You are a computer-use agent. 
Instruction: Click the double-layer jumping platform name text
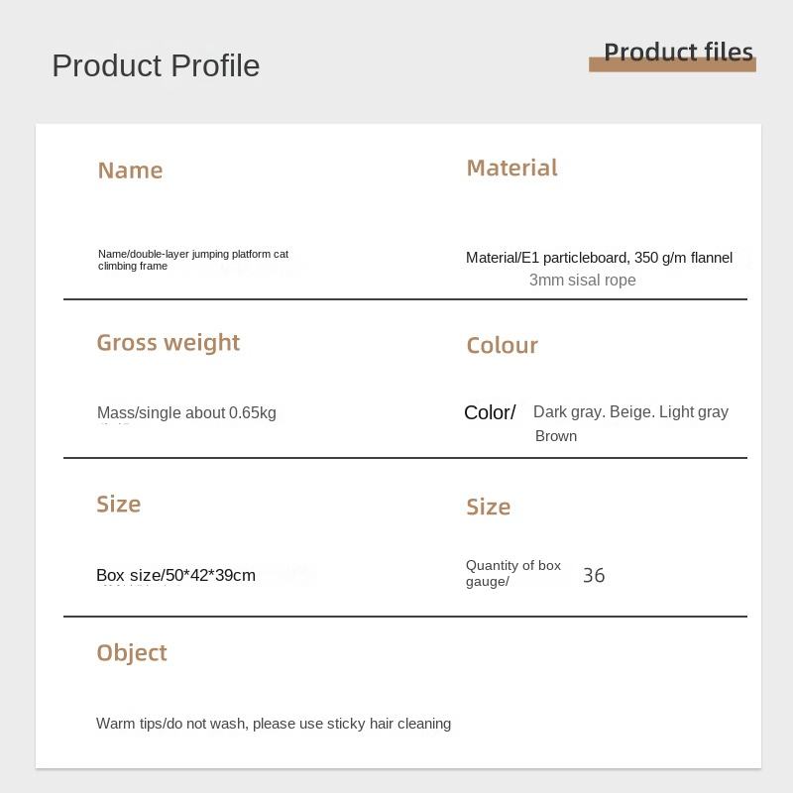pos(193,260)
